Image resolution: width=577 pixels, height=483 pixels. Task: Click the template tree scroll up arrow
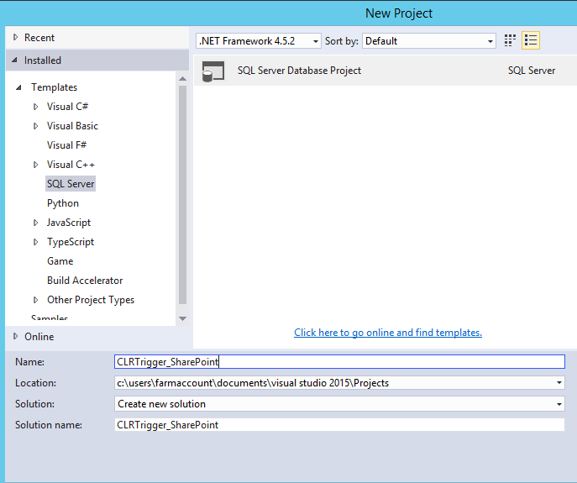point(182,78)
